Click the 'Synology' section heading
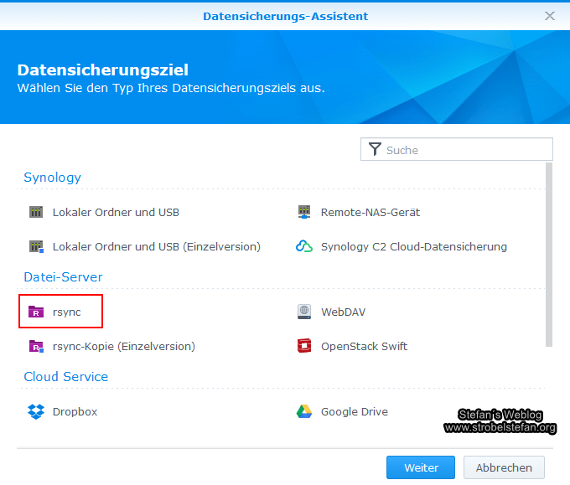The height and width of the screenshot is (485, 570). pyautogui.click(x=52, y=178)
